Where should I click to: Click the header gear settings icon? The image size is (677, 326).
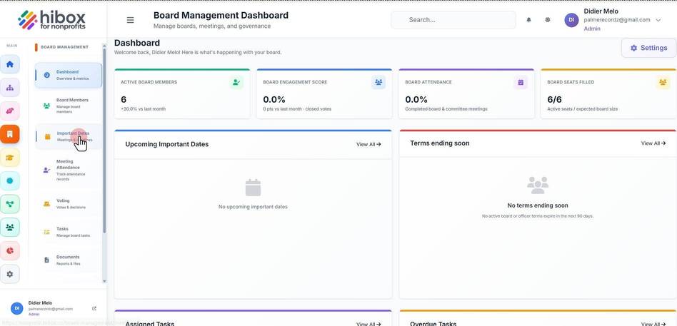click(548, 20)
